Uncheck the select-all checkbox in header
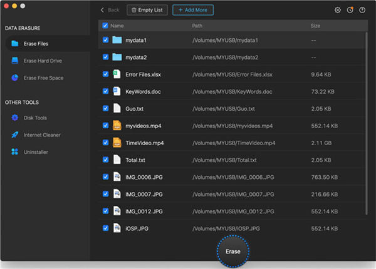 click(x=105, y=26)
